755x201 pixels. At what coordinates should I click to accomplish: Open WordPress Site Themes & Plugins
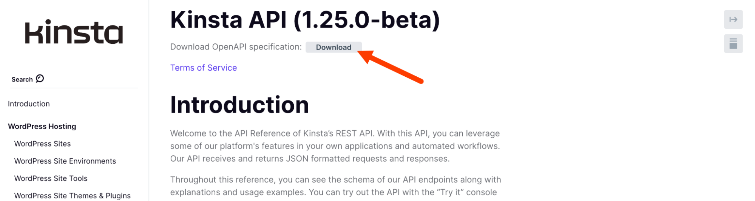pos(72,196)
